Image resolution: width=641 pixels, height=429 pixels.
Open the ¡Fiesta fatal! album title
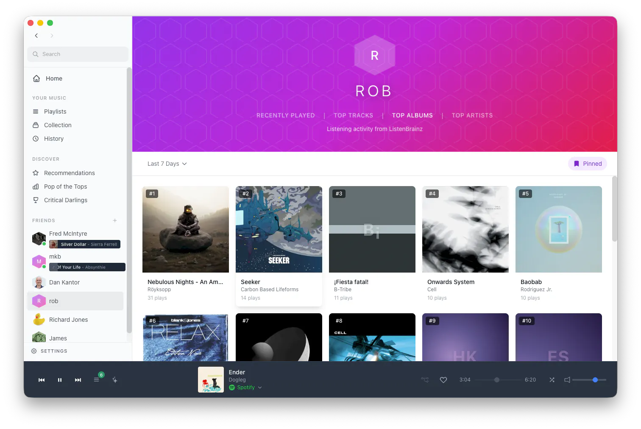click(x=351, y=282)
